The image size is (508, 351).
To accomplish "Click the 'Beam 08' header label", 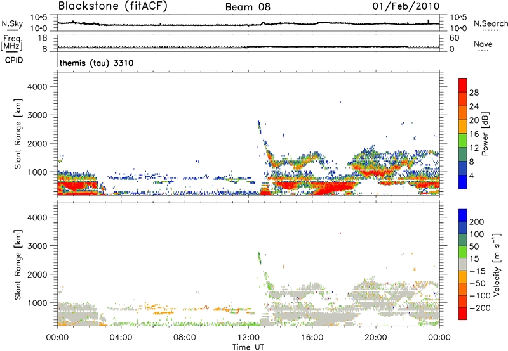I will (248, 7).
